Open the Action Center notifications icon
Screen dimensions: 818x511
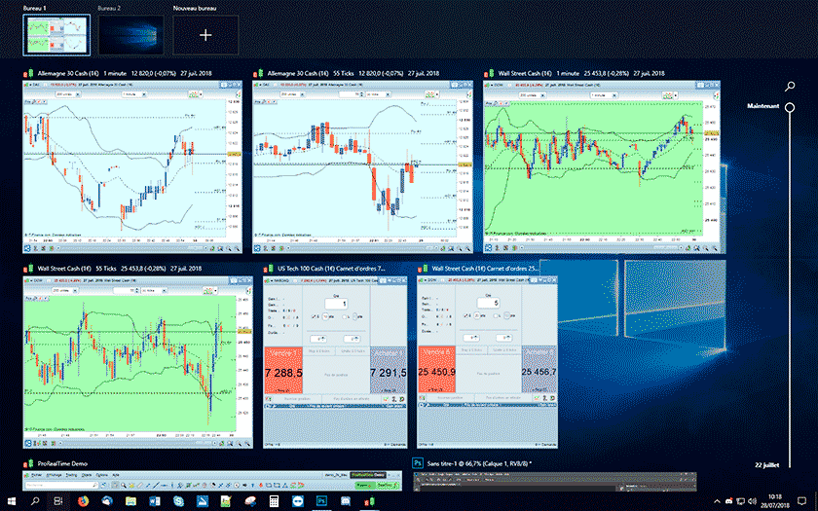point(801,501)
